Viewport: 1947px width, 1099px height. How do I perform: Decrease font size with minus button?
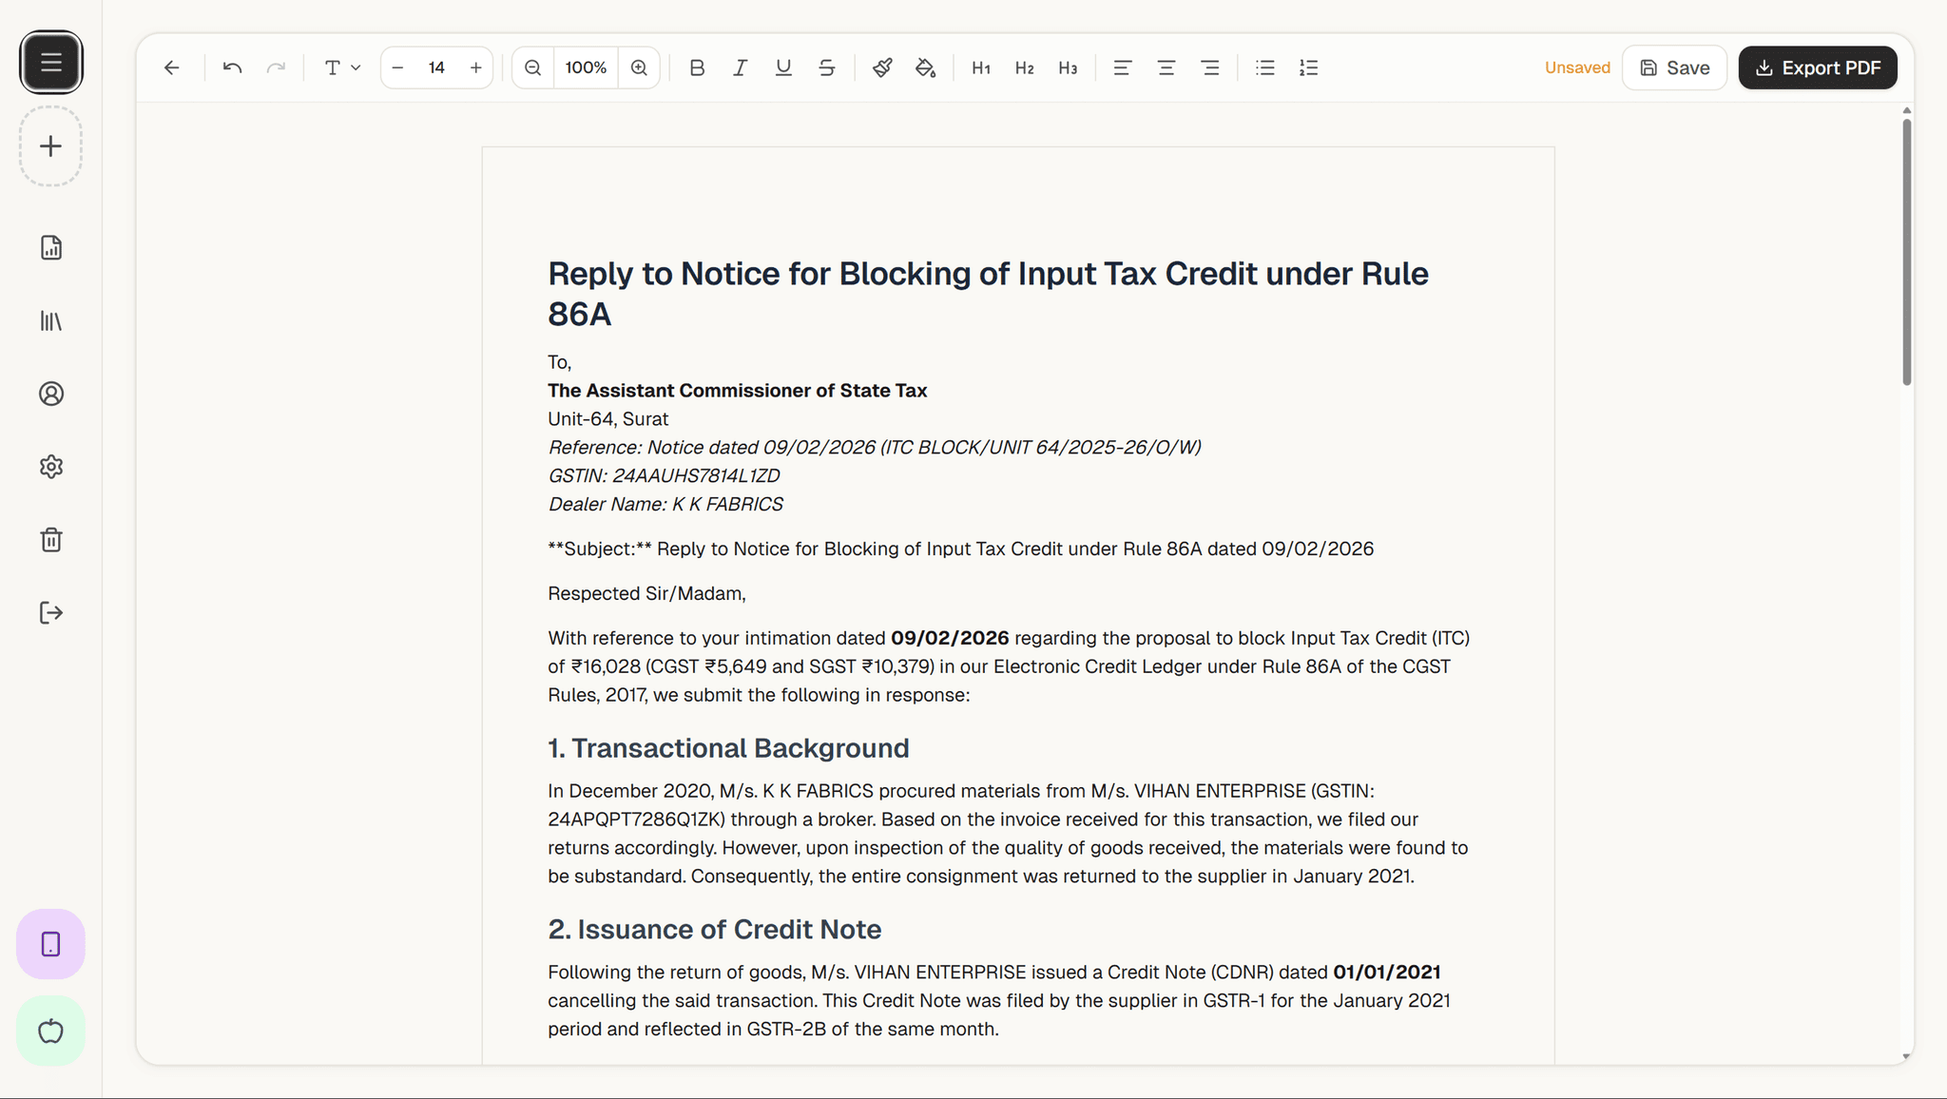(x=397, y=67)
